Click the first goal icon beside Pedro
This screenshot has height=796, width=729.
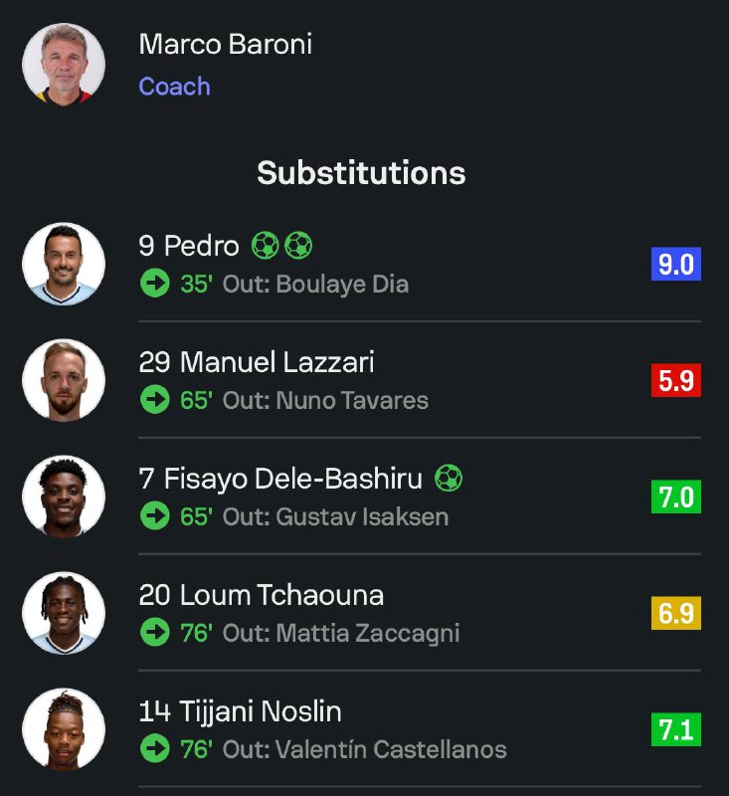[265, 246]
